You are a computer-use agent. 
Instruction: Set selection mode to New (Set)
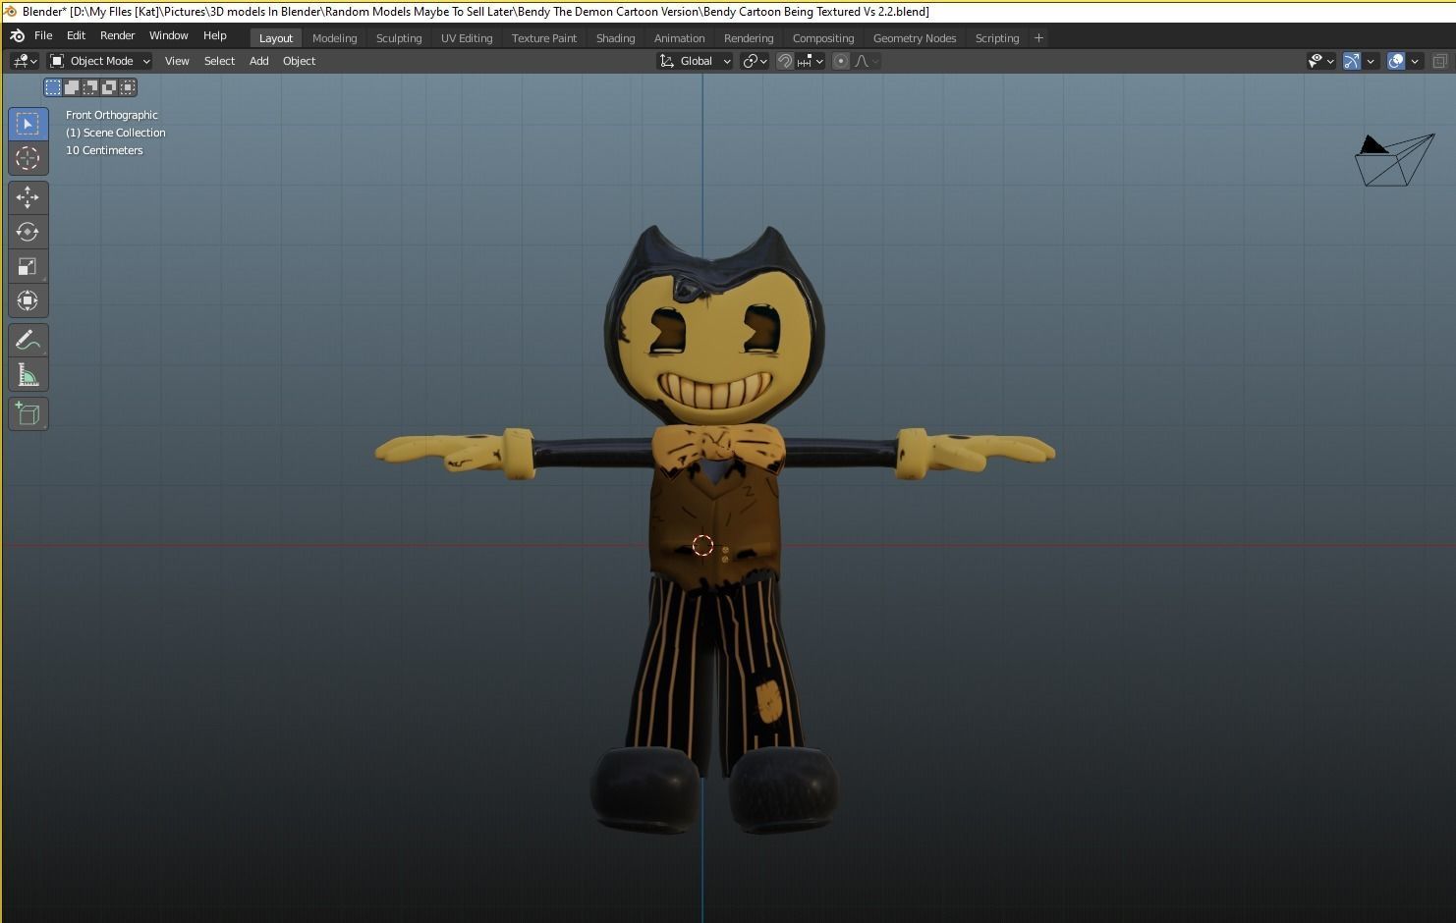coord(53,87)
